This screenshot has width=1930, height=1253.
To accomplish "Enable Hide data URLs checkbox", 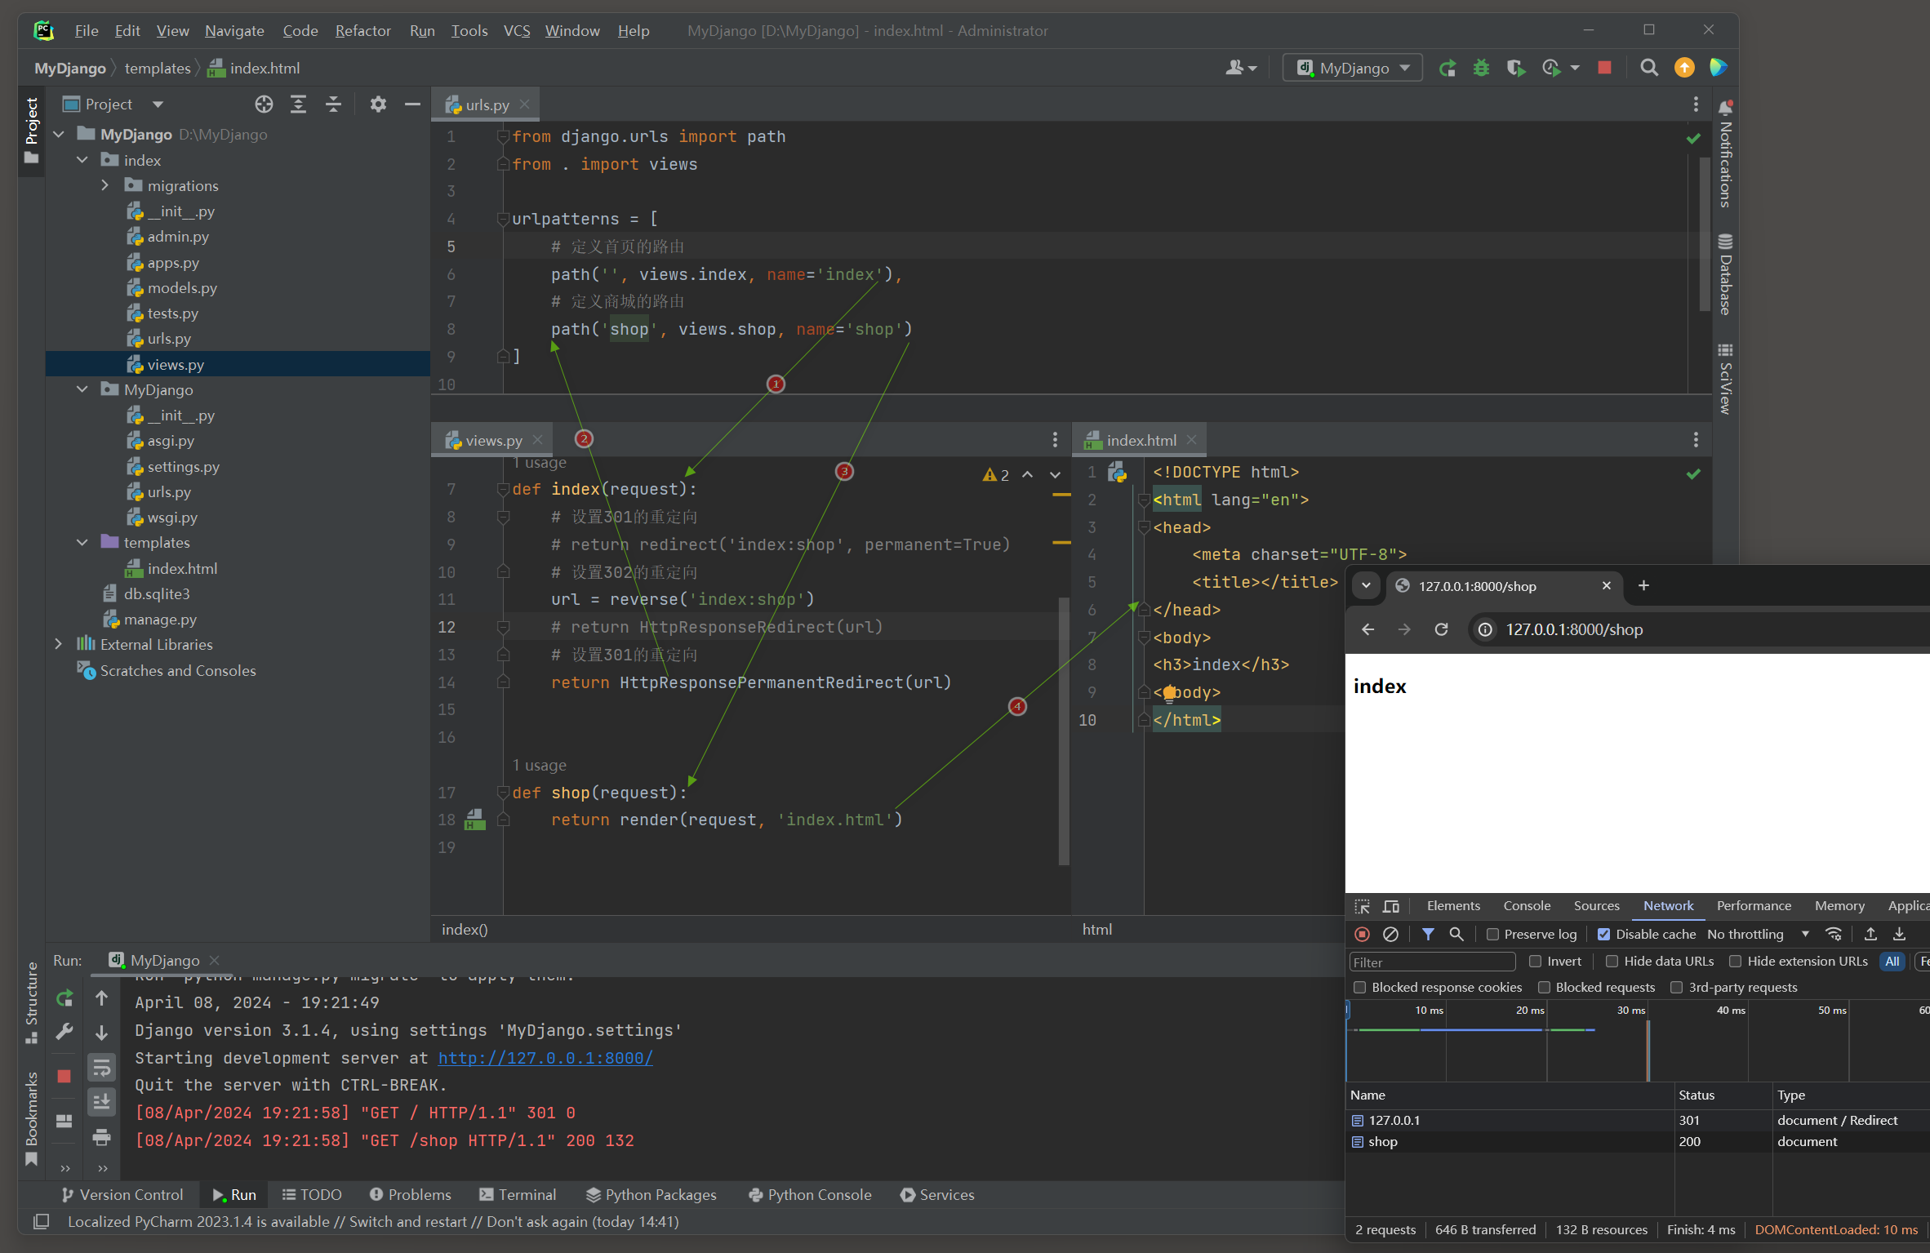I will [x=1612, y=961].
